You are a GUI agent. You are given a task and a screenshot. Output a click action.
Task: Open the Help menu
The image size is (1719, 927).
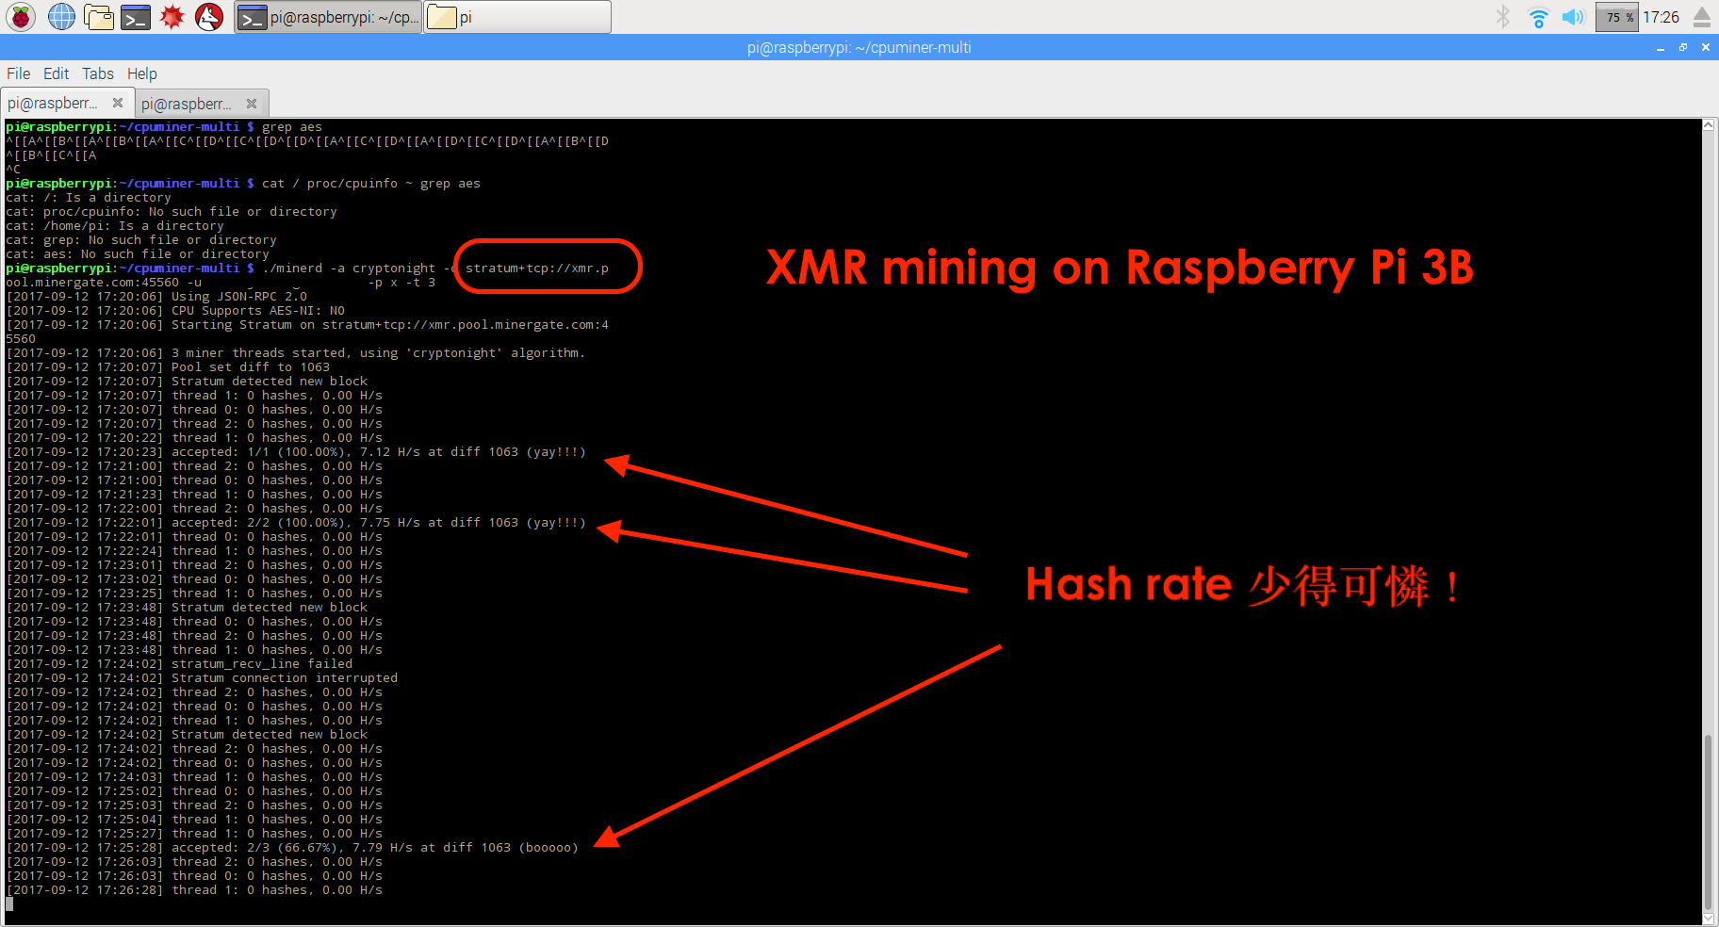(141, 73)
